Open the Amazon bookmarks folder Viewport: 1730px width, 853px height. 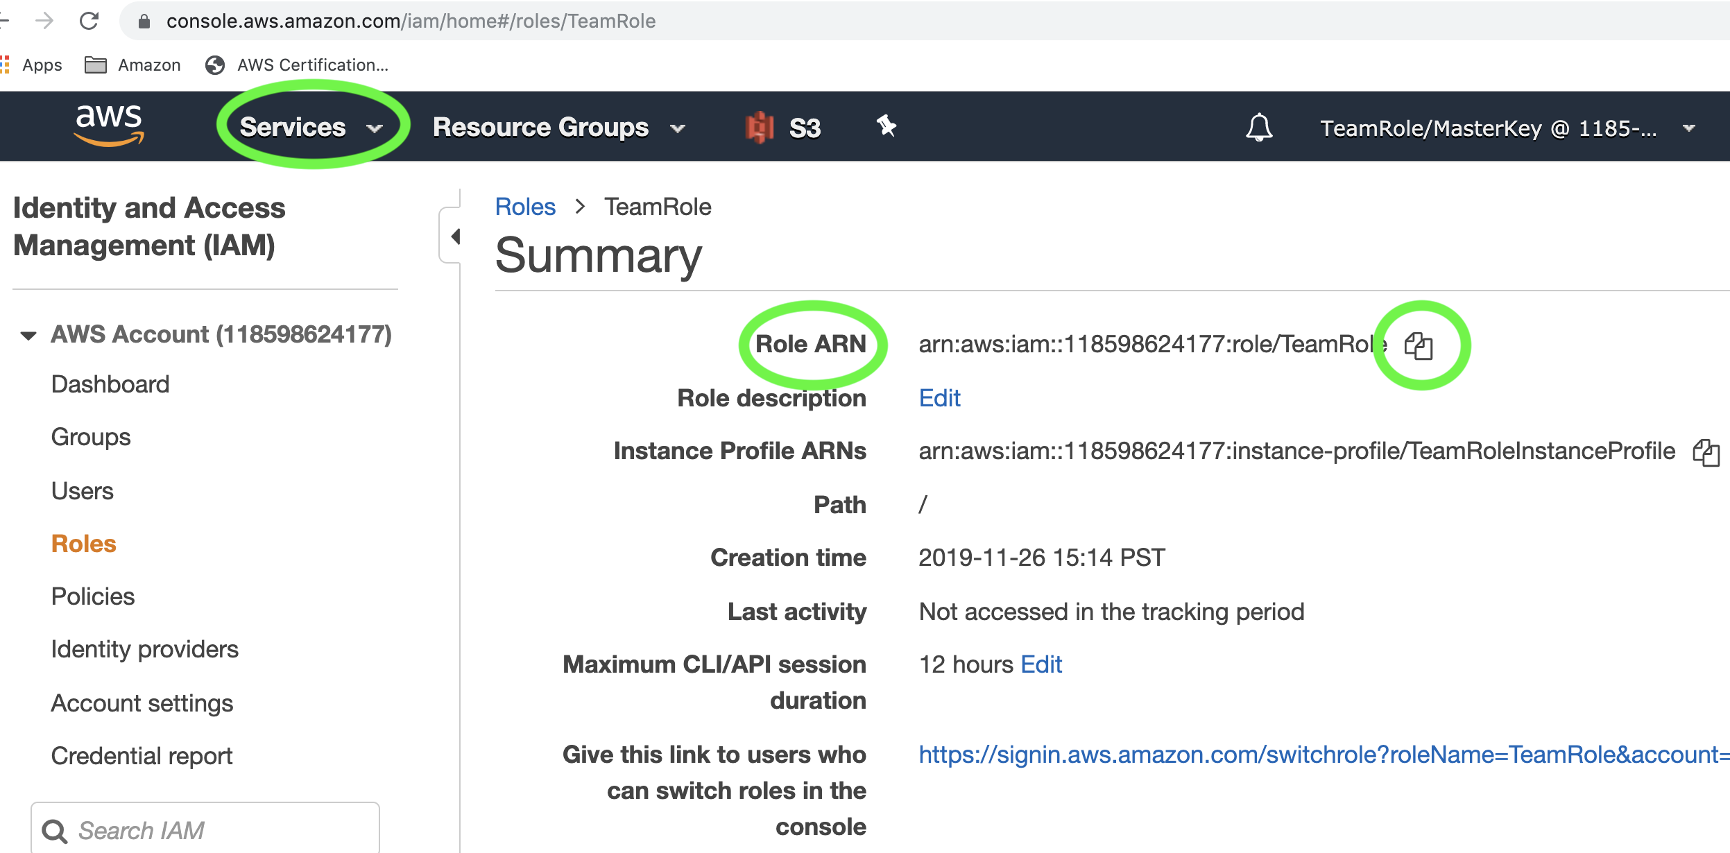[132, 65]
